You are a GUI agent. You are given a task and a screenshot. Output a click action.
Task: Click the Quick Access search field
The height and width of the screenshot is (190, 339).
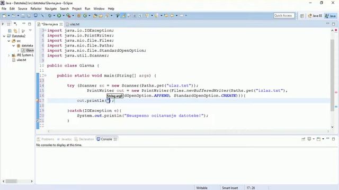point(284,15)
